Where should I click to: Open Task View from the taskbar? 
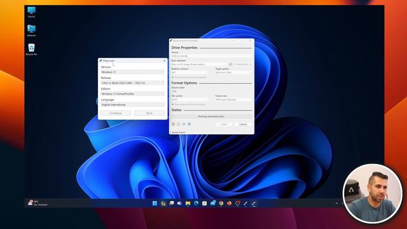(x=171, y=204)
